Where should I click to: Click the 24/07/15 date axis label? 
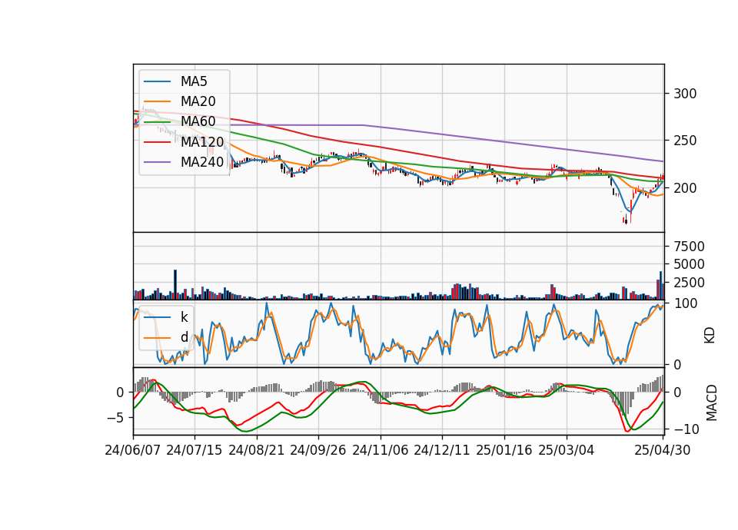point(194,451)
